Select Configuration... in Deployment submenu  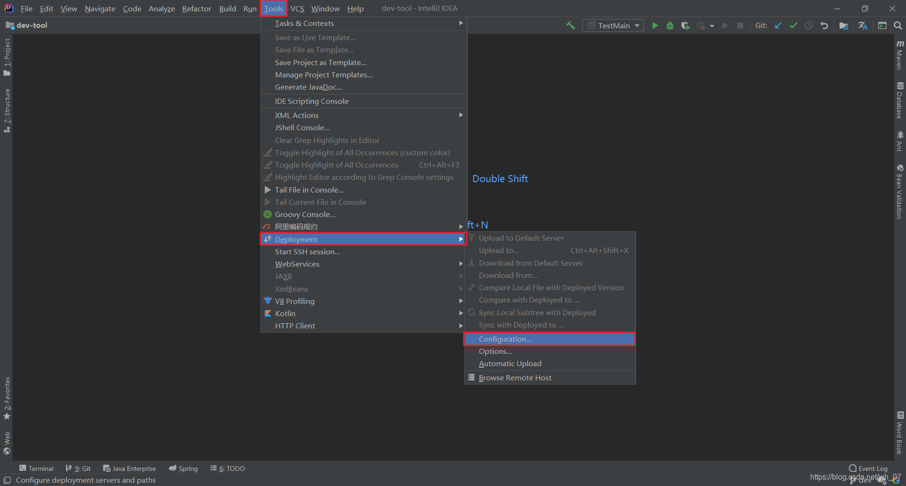(550, 339)
